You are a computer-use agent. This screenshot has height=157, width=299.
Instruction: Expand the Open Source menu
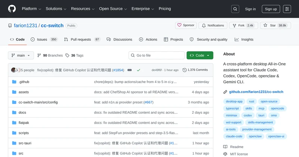tap(113, 9)
